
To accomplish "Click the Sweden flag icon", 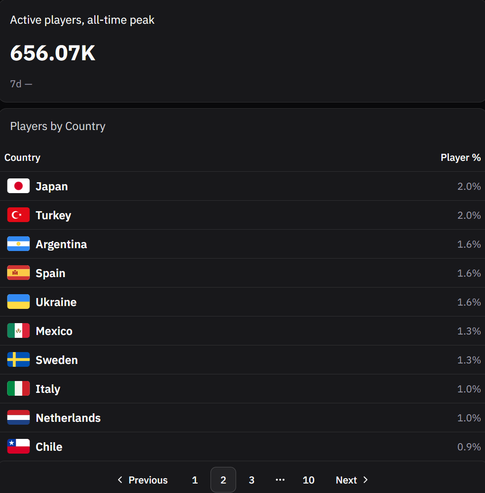I will pos(18,360).
